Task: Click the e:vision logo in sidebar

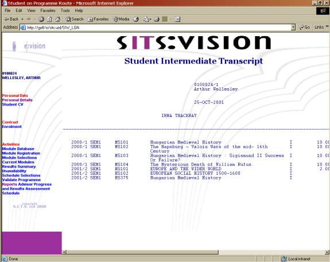Action: (29, 46)
